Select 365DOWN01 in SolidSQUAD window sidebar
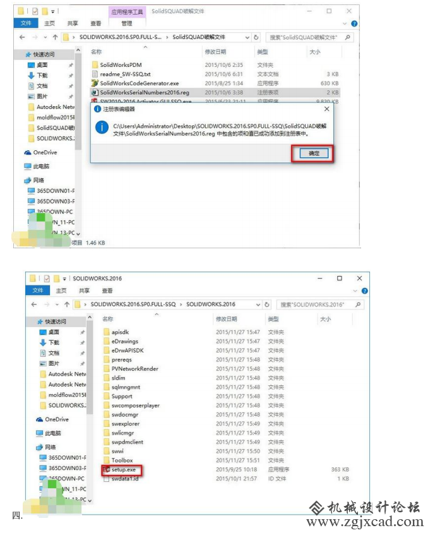The height and width of the screenshot is (535, 428). coord(51,191)
